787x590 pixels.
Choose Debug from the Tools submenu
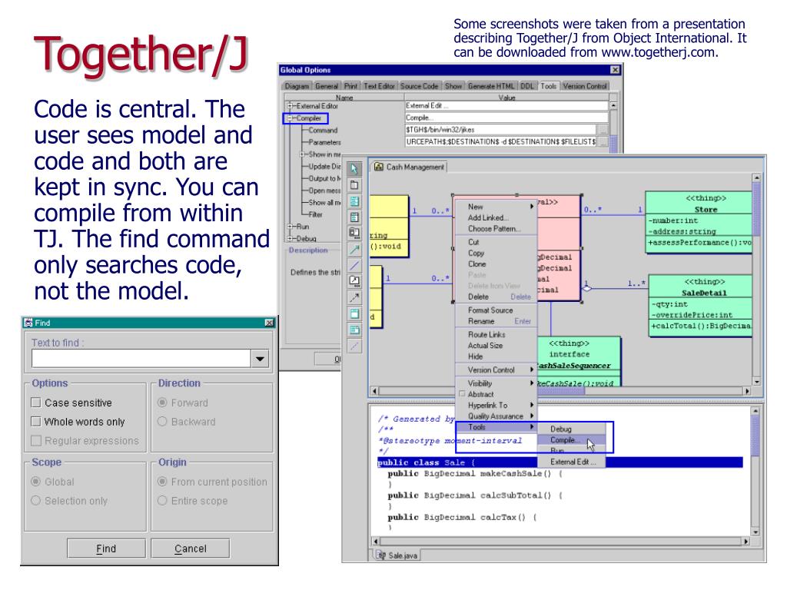pyautogui.click(x=571, y=429)
